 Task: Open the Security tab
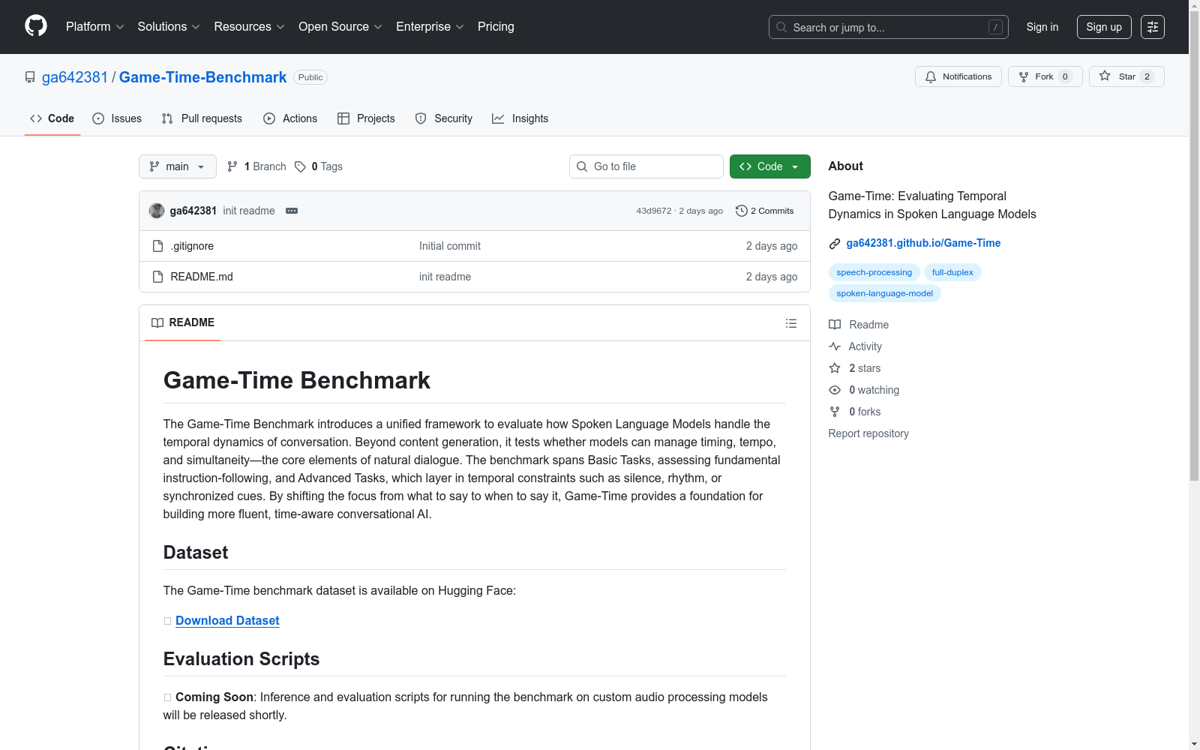coord(444,118)
